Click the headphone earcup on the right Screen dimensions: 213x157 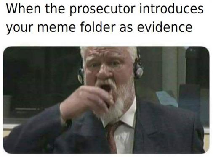tap(138, 71)
